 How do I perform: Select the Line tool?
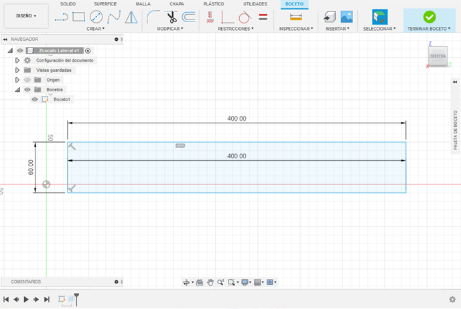61,17
